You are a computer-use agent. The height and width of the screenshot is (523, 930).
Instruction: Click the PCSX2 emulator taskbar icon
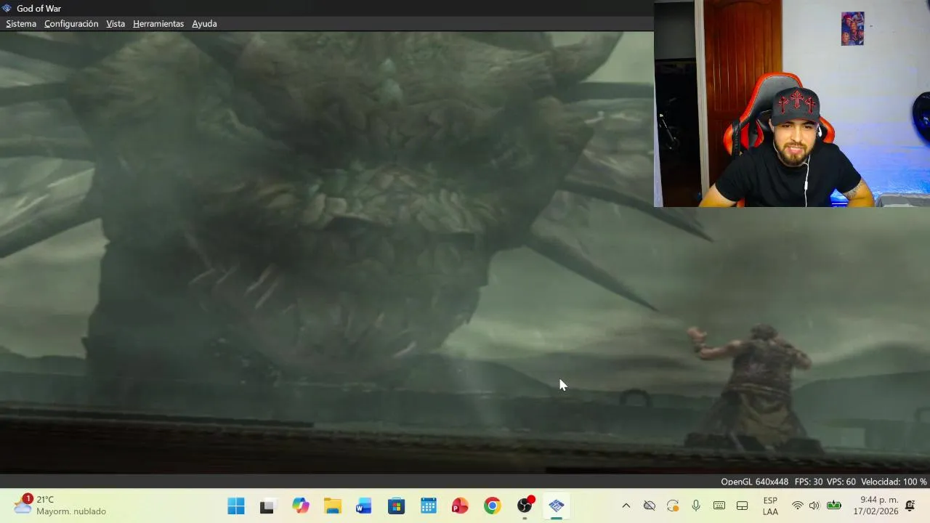(x=557, y=506)
